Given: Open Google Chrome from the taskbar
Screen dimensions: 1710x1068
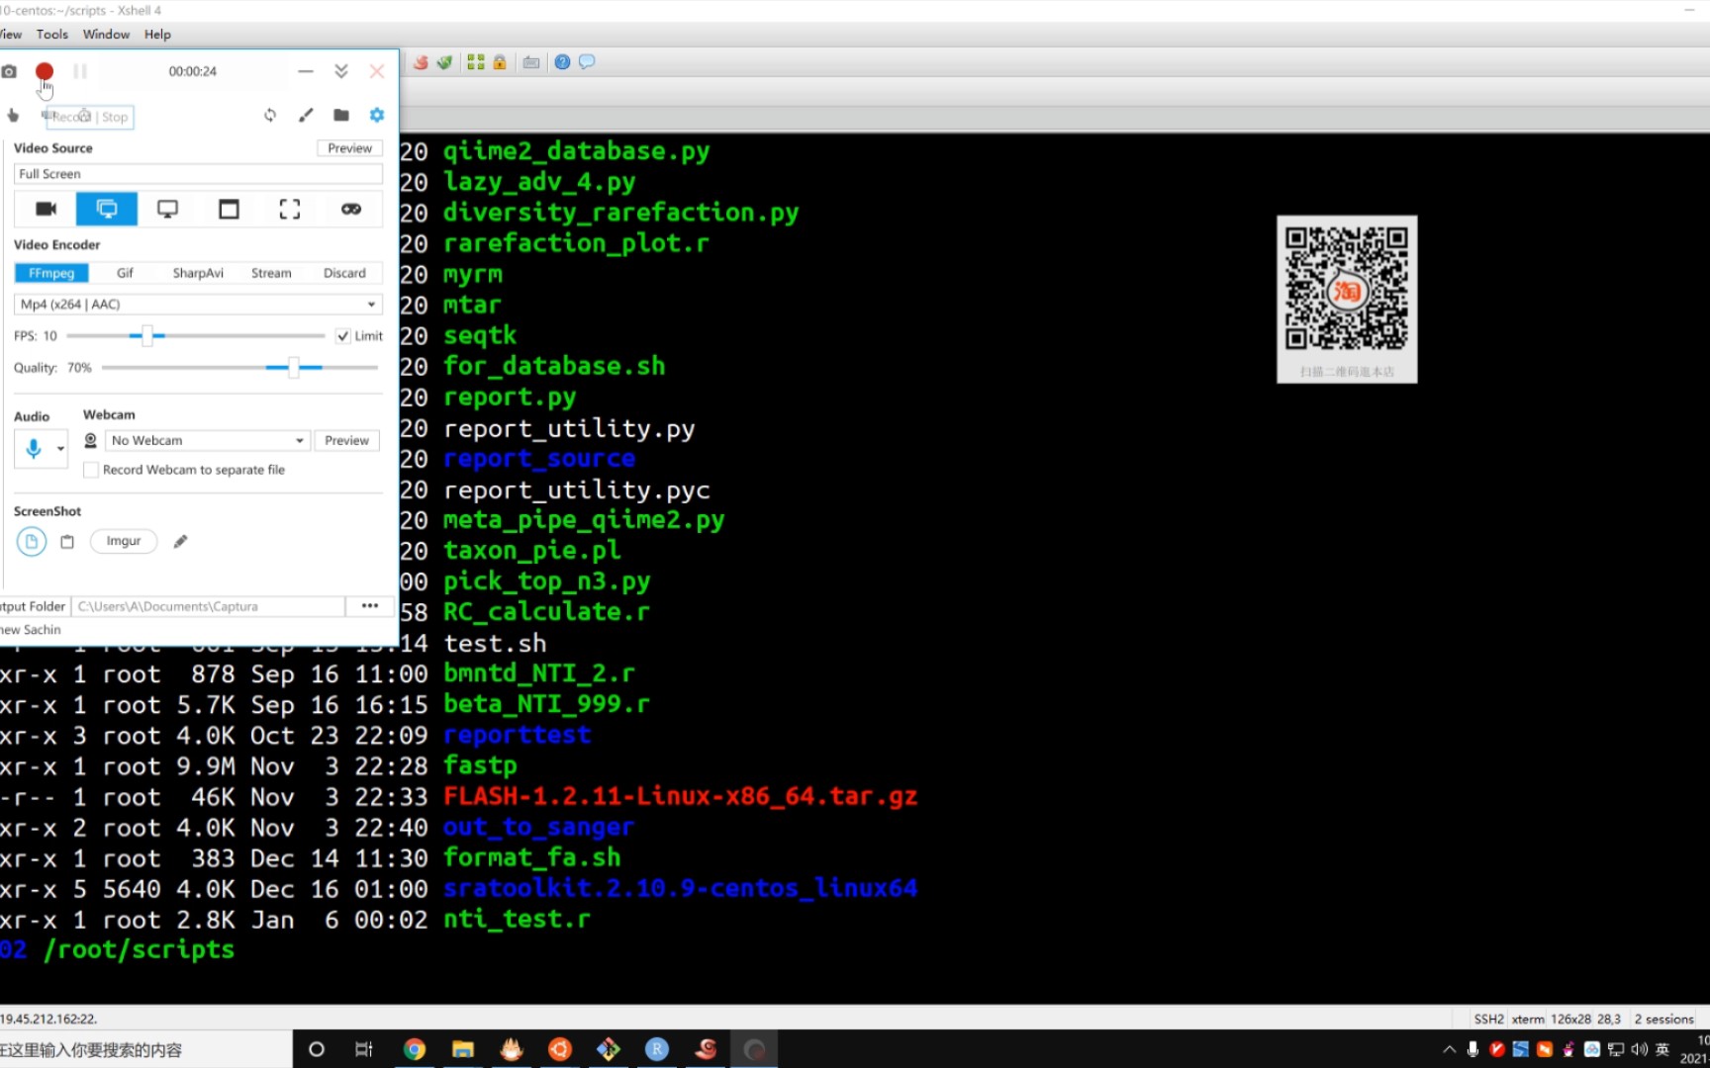Looking at the screenshot, I should [415, 1049].
